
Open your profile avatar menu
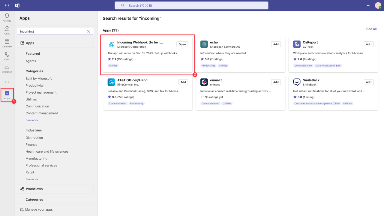click(378, 5)
